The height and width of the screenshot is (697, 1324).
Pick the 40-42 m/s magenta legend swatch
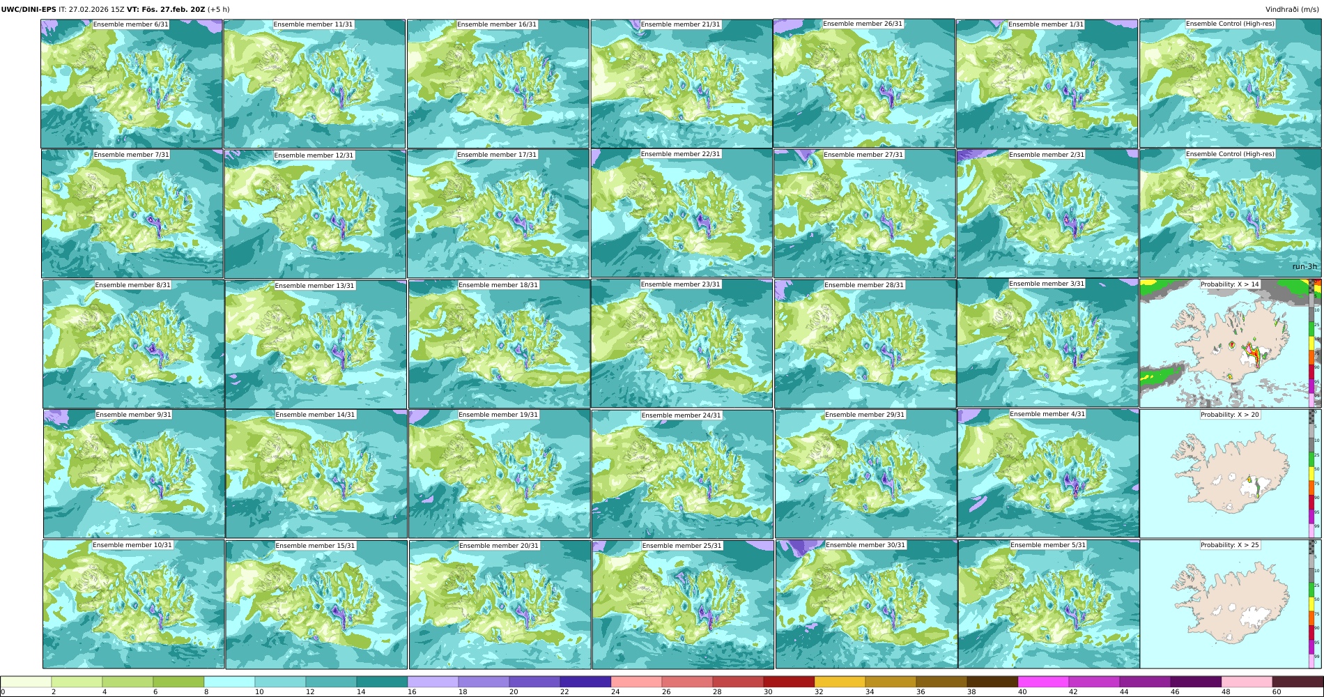1043,682
